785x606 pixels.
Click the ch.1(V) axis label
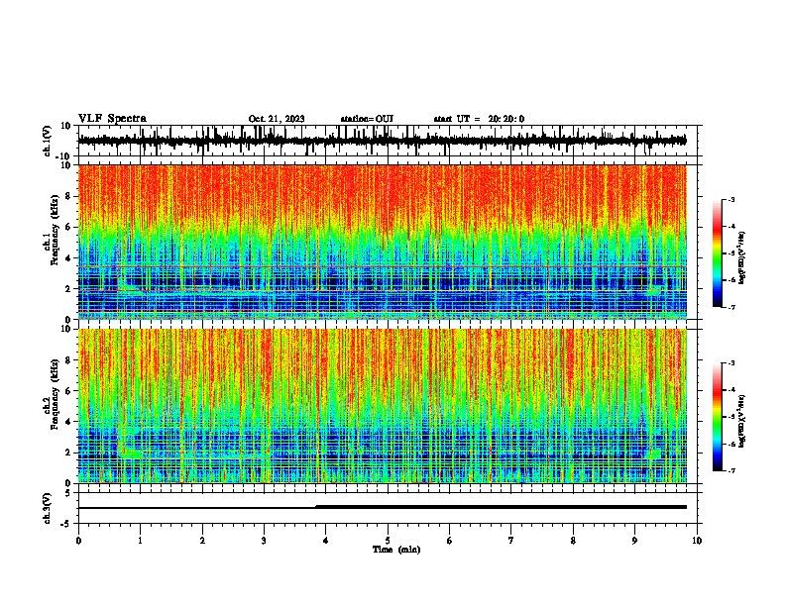[47, 141]
